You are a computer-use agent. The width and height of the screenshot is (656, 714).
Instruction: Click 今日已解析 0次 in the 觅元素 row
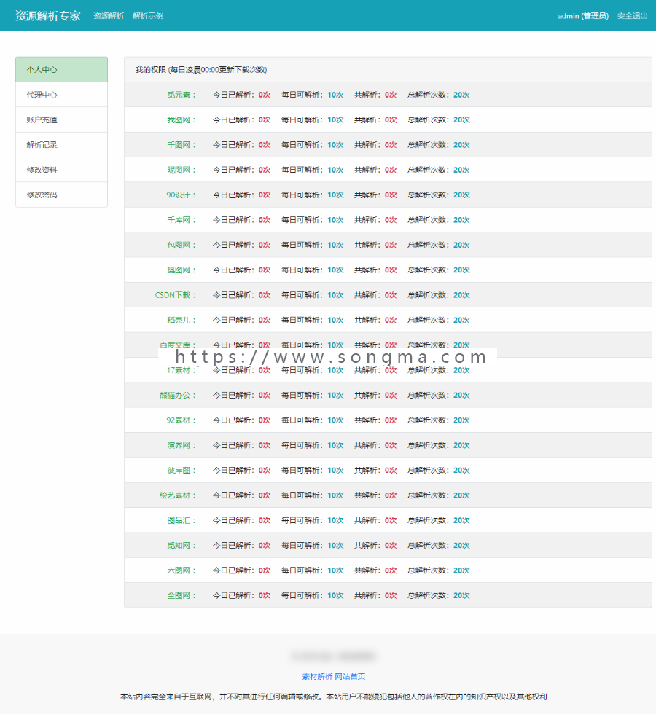241,95
